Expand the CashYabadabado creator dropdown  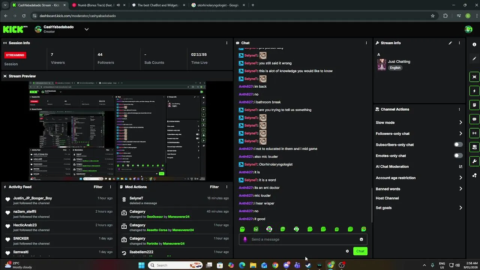(87, 29)
